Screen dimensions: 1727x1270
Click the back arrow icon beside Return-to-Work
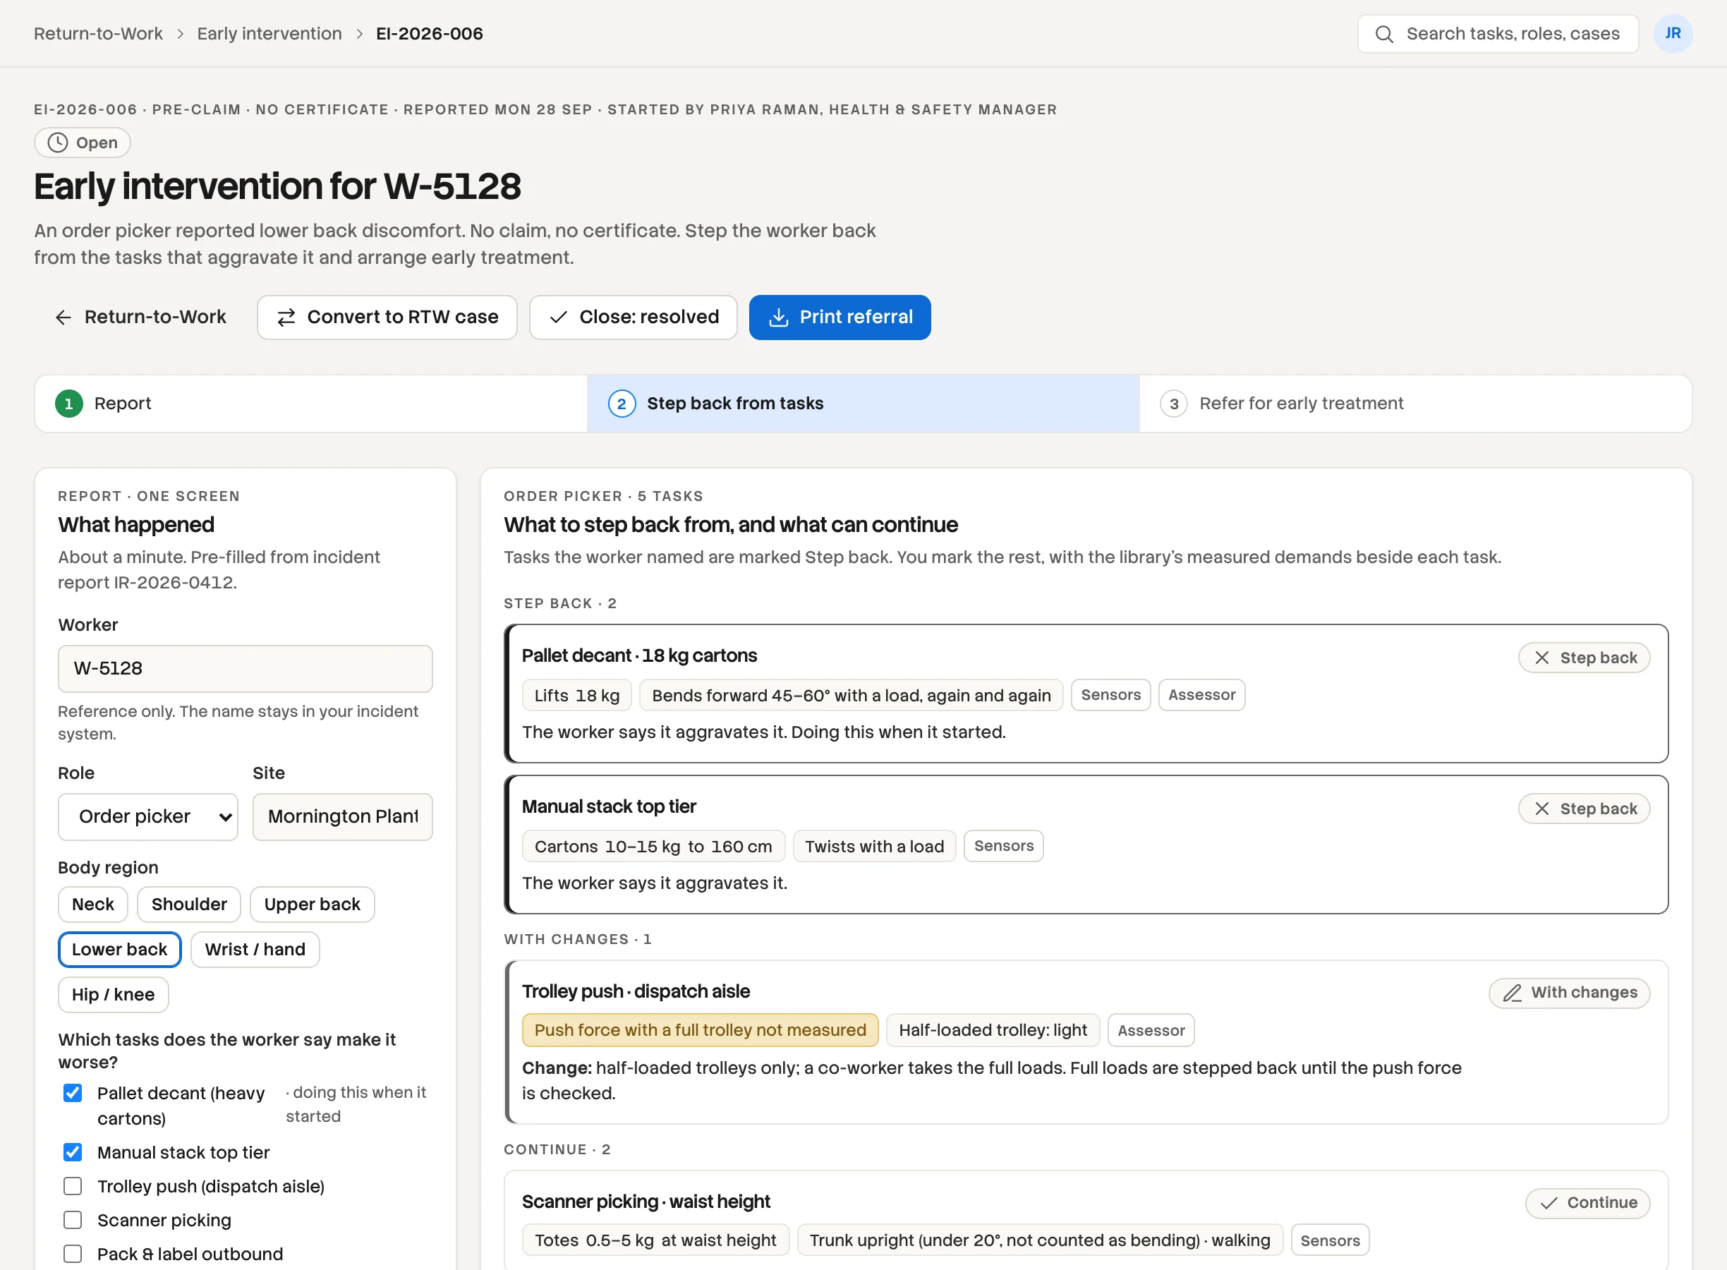click(63, 317)
